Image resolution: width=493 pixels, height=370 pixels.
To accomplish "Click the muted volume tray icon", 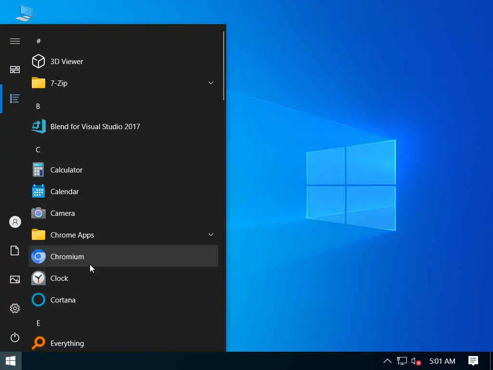I will [x=416, y=361].
